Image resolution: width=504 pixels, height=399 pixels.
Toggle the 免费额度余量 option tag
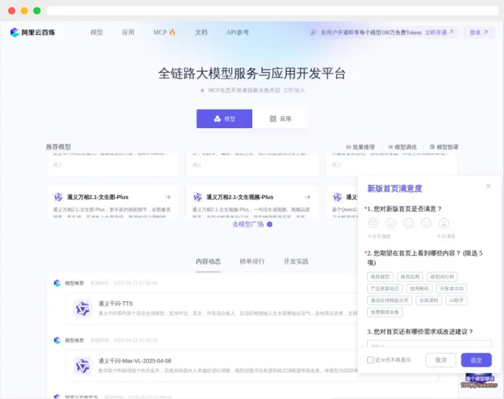coord(384,312)
